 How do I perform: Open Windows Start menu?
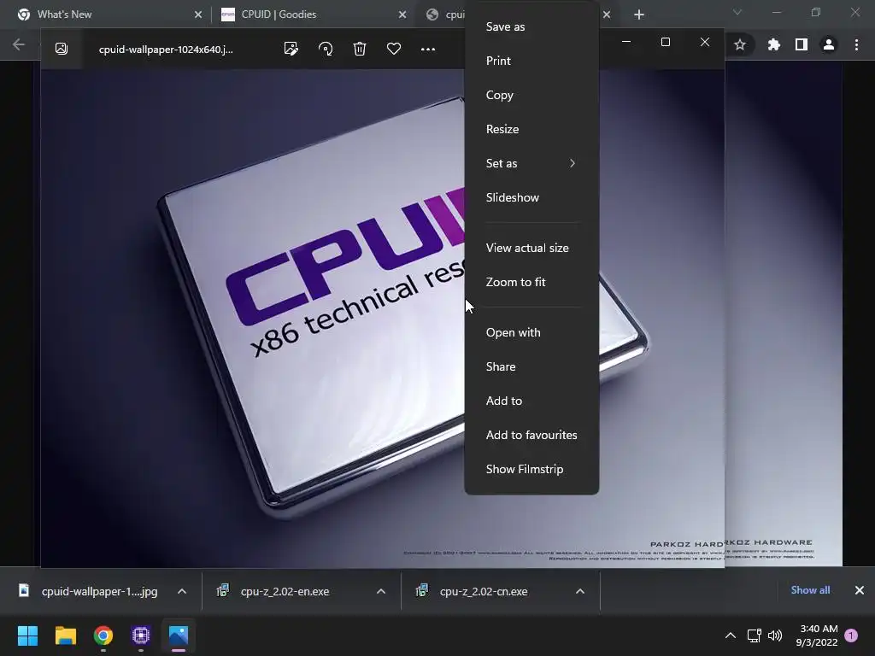point(27,635)
